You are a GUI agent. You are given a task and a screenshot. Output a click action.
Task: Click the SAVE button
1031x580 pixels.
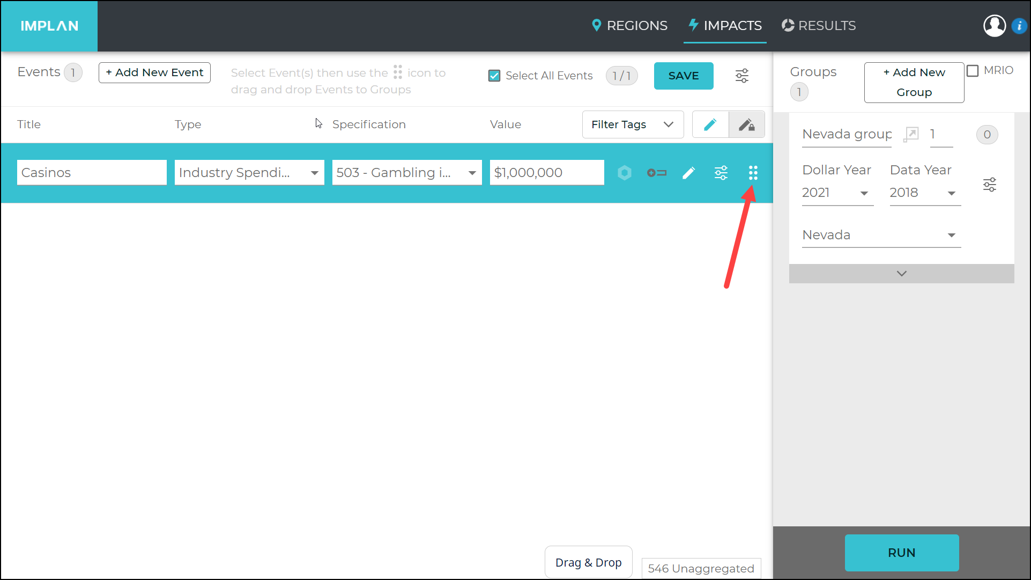coord(684,76)
